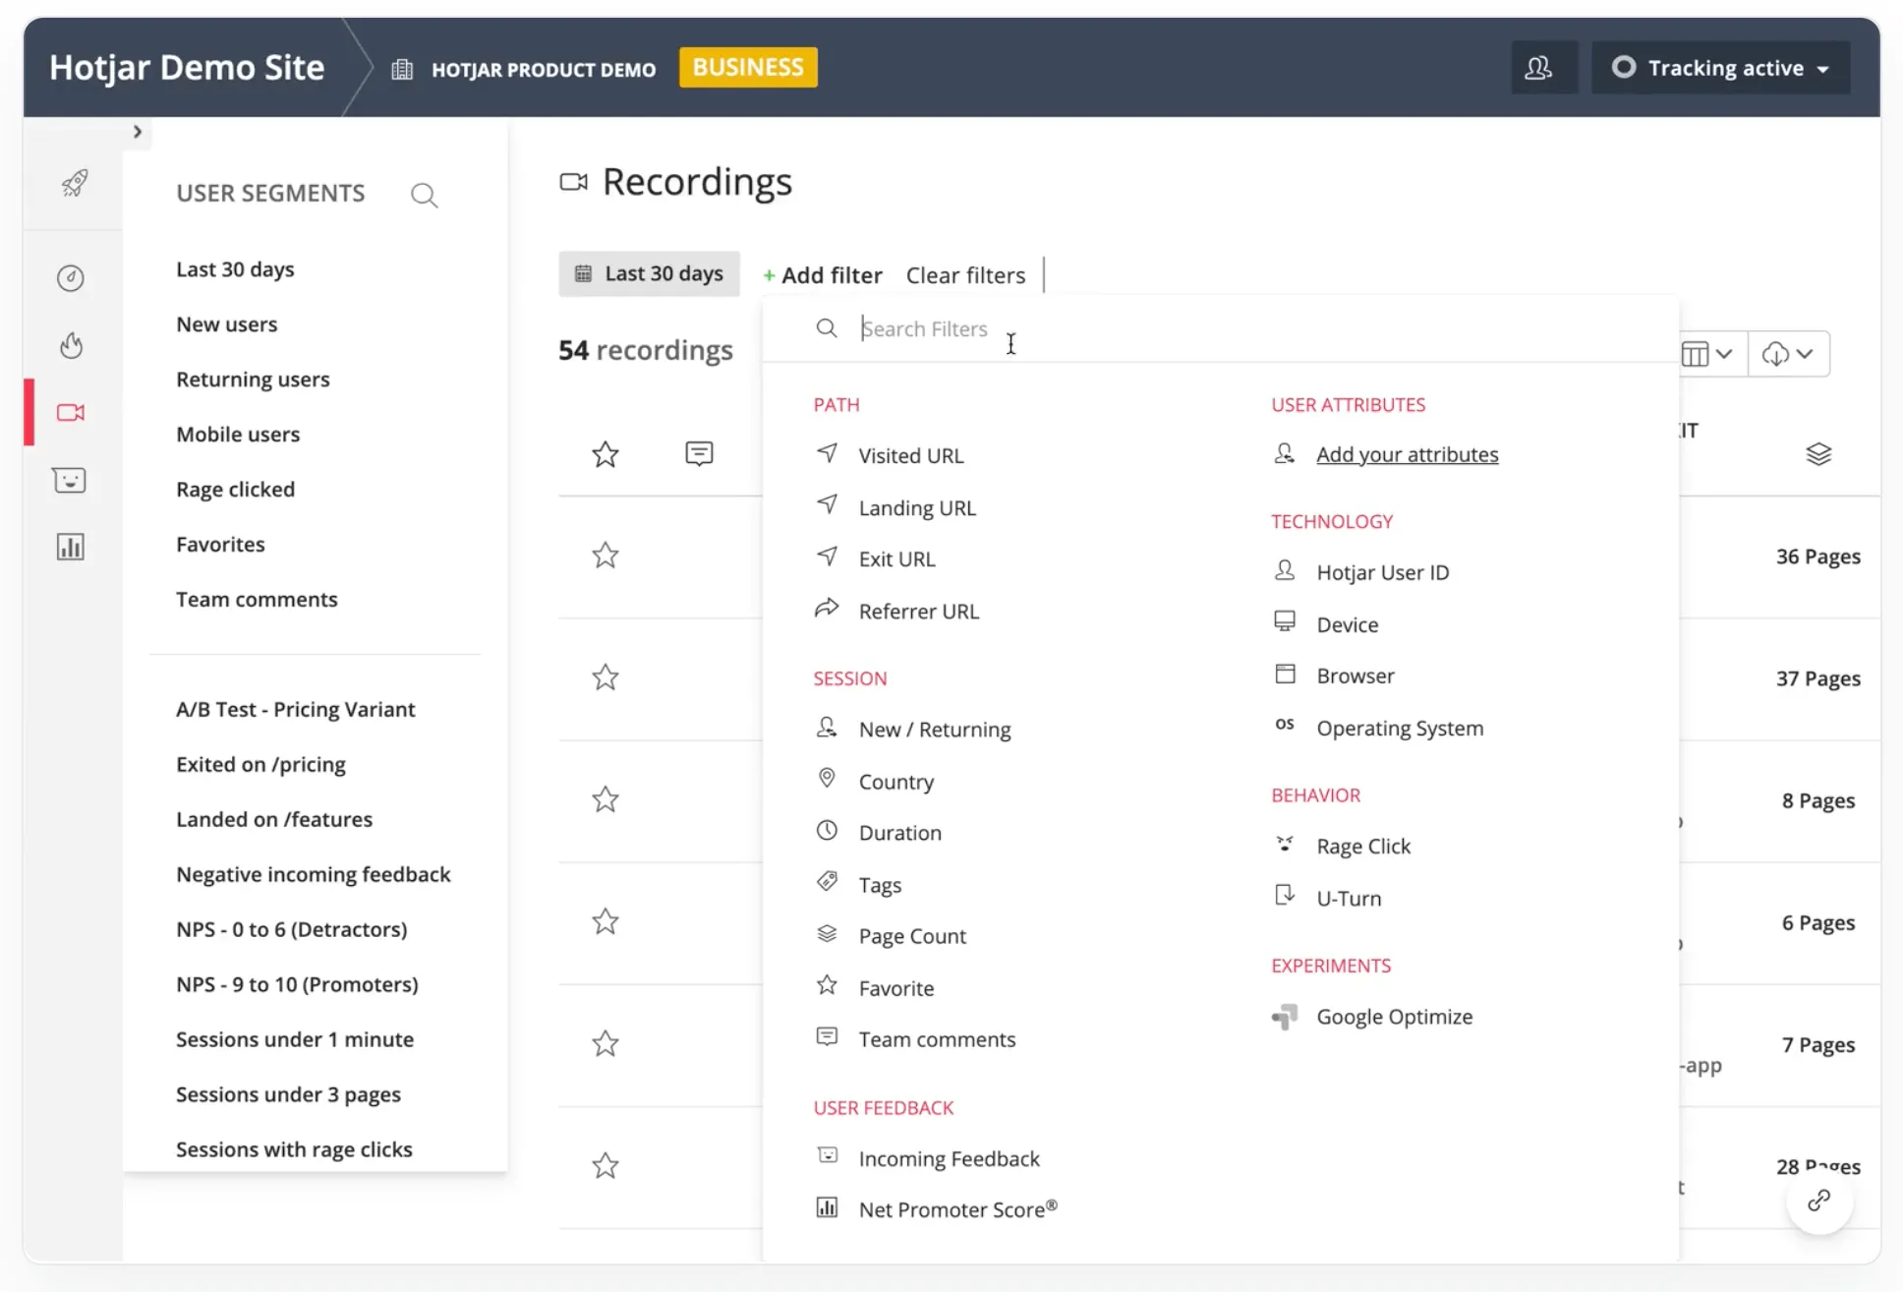
Task: Click the Hotjar Demo Site title
Action: (187, 67)
